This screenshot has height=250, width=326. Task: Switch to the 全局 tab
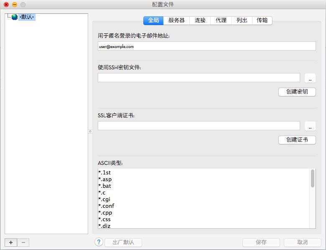[x=153, y=20]
